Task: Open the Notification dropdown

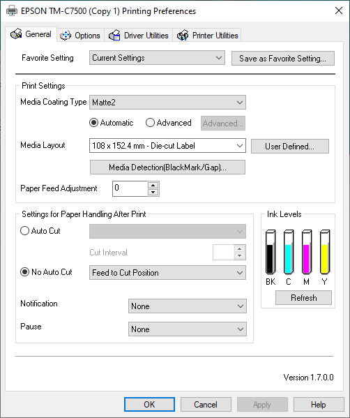Action: 188,306
